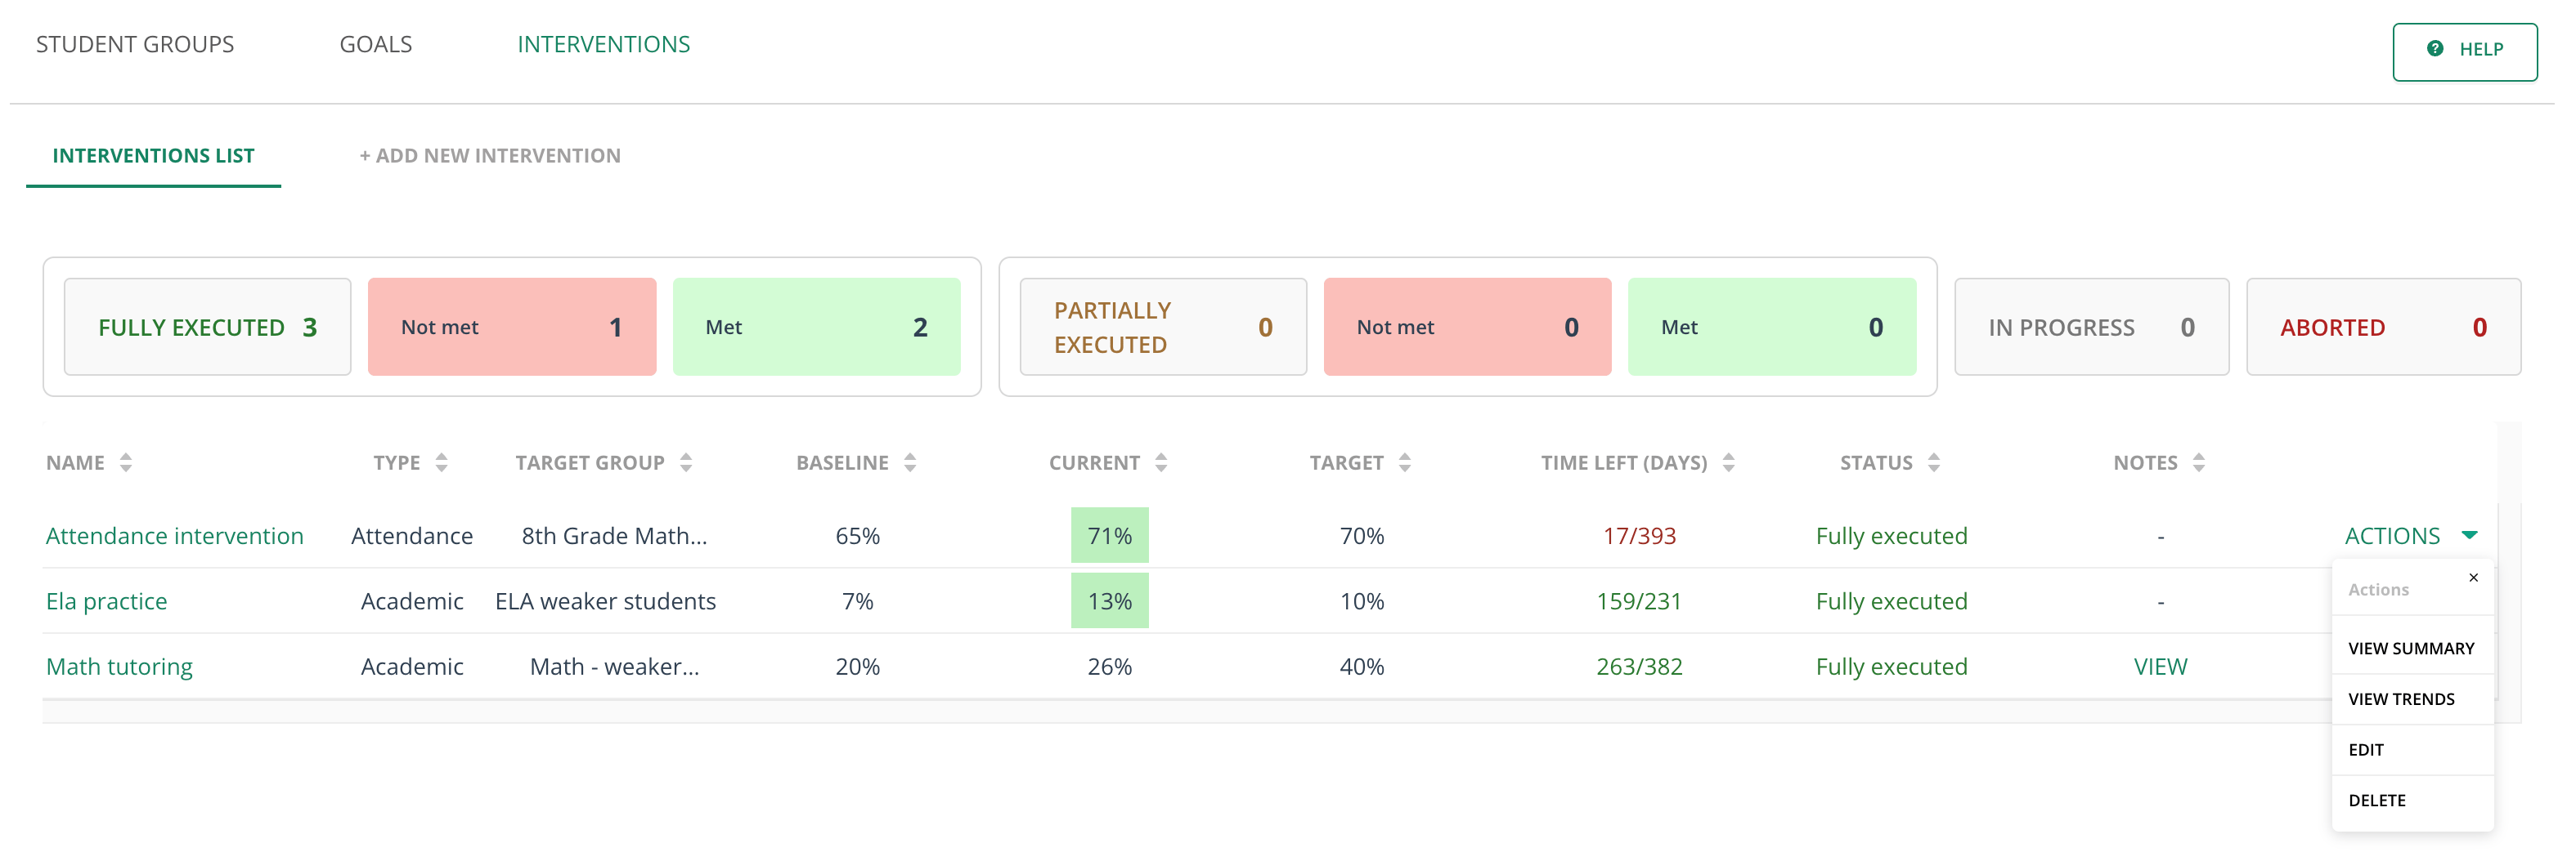Sort by Notes column arrows
This screenshot has height=861, width=2576.
2199,462
